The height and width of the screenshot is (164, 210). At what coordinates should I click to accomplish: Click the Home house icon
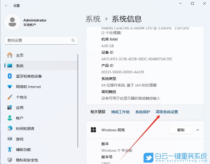pyautogui.click(x=10, y=55)
